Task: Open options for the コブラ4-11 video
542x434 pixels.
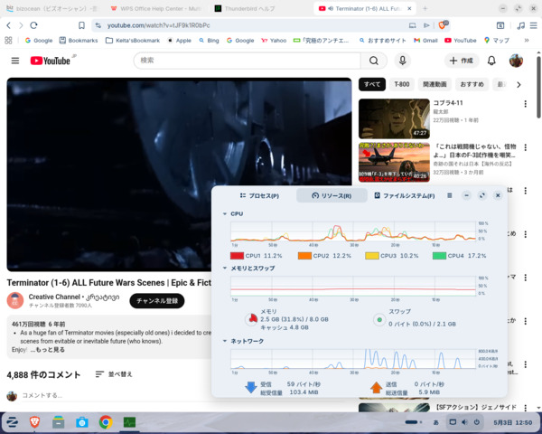Action: [x=525, y=104]
